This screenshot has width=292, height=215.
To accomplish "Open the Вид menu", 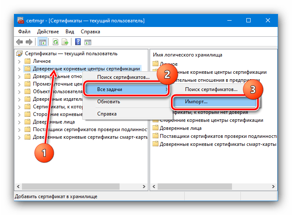I will (x=70, y=32).
